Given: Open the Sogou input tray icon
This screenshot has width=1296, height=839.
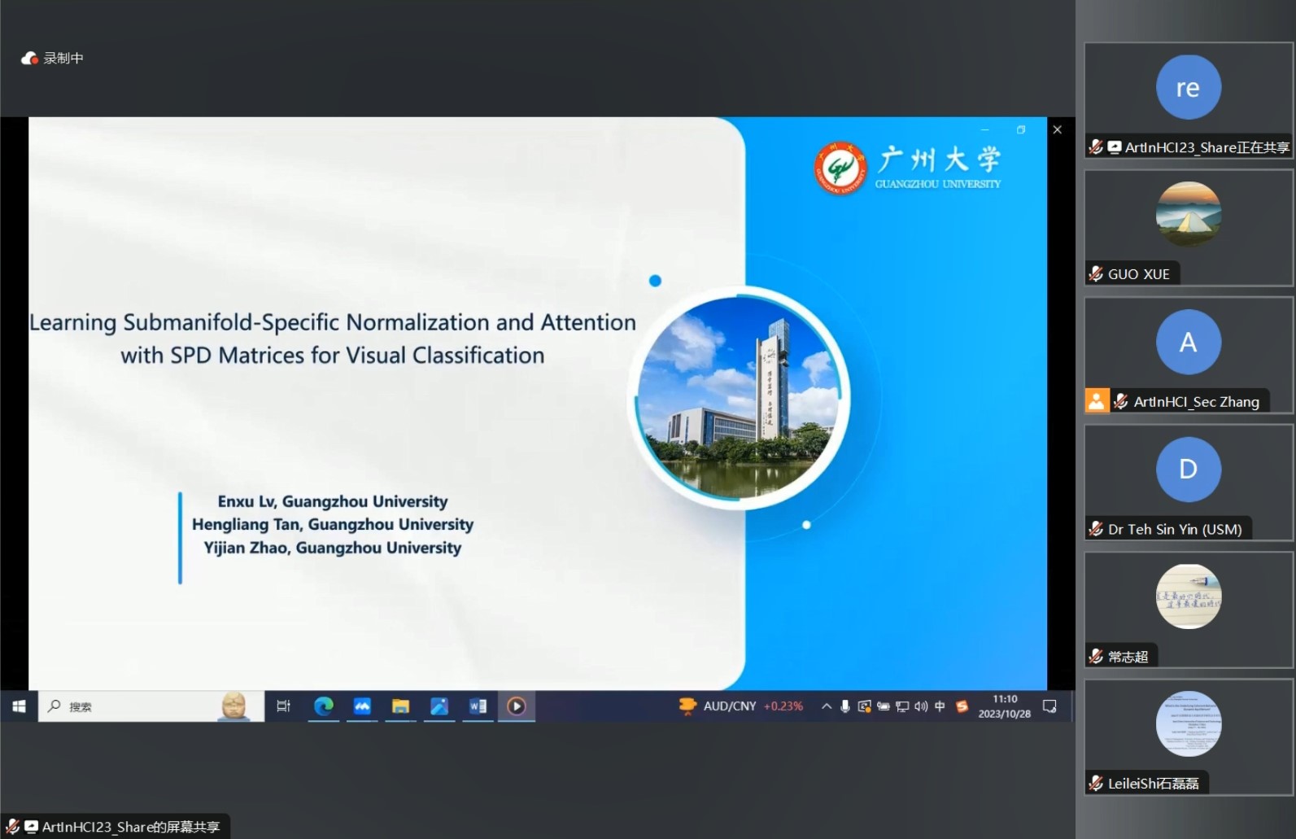Looking at the screenshot, I should [962, 706].
